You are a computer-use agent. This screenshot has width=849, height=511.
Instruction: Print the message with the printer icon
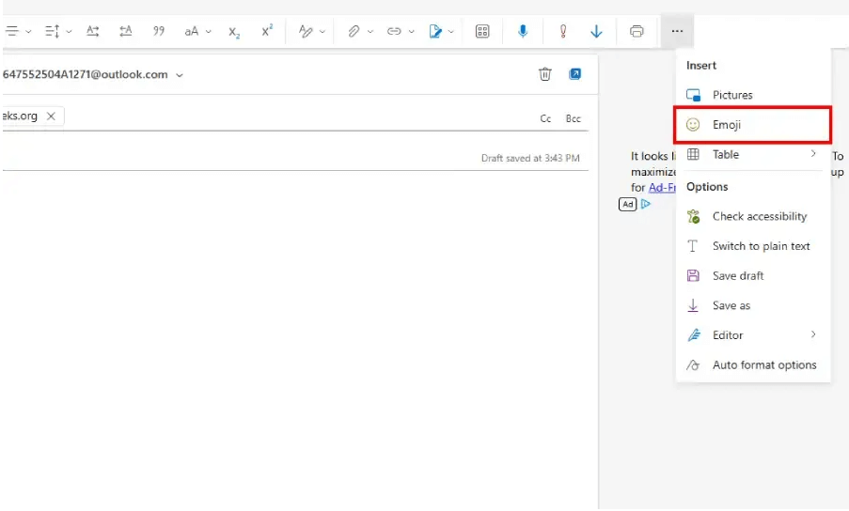tap(637, 31)
